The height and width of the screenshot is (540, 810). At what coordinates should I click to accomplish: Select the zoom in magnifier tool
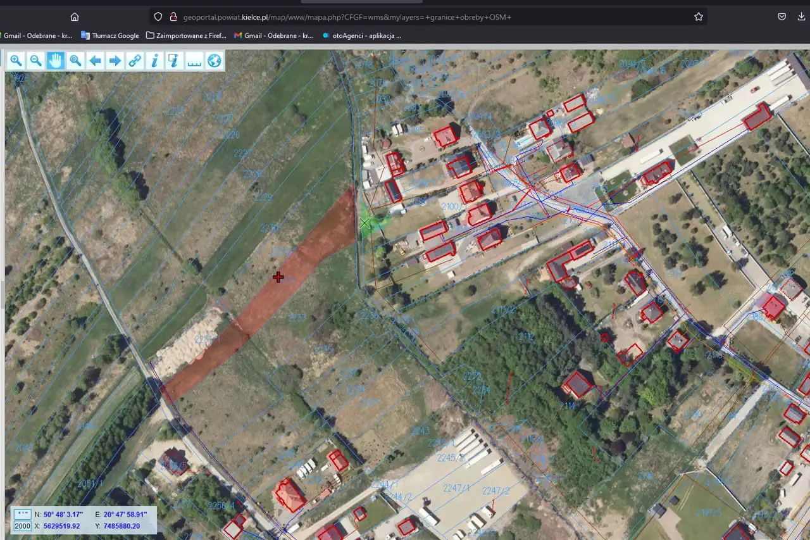[x=16, y=61]
